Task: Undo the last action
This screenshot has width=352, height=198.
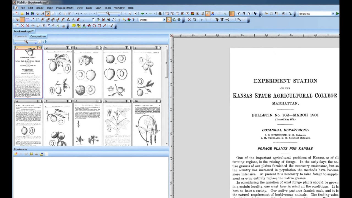Action: pyautogui.click(x=77, y=13)
